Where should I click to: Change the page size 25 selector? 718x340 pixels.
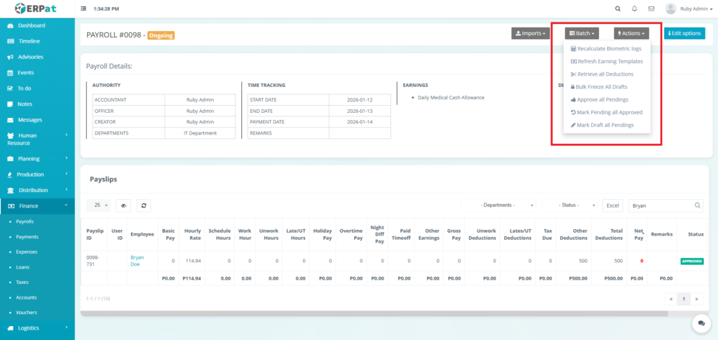coord(97,205)
